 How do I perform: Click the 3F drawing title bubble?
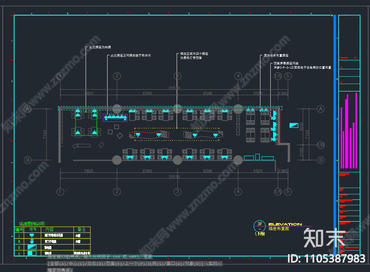pyautogui.click(x=260, y=226)
